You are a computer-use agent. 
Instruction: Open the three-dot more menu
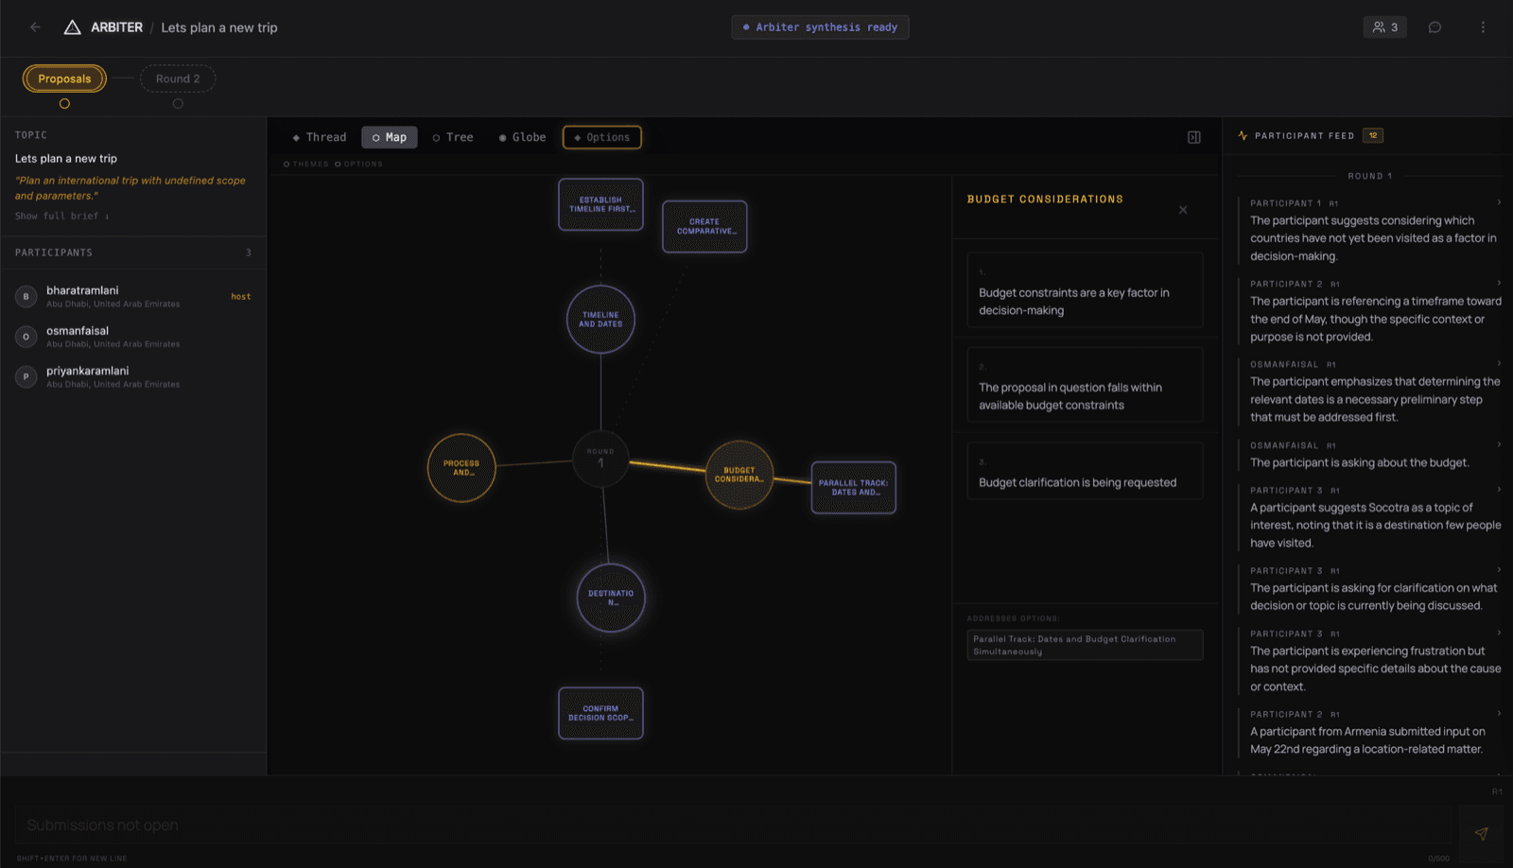(x=1483, y=27)
